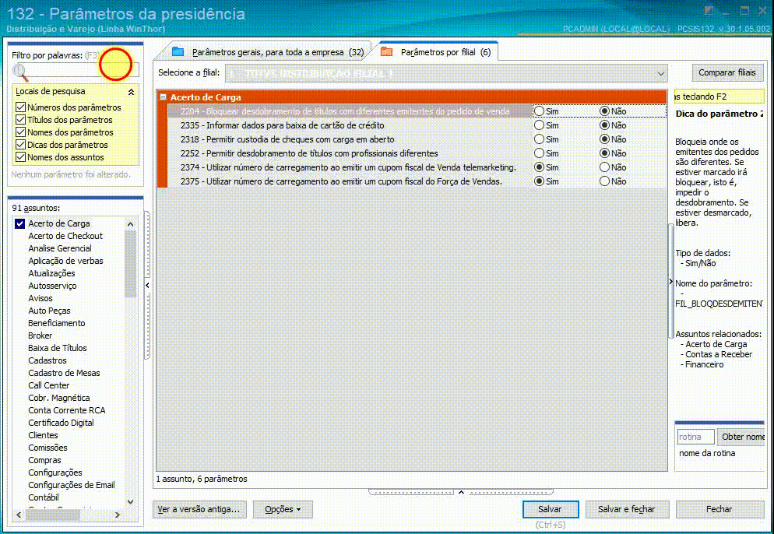Screen dimensions: 774x534
Task: Select Sim for parameter 2252
Action: (x=539, y=153)
